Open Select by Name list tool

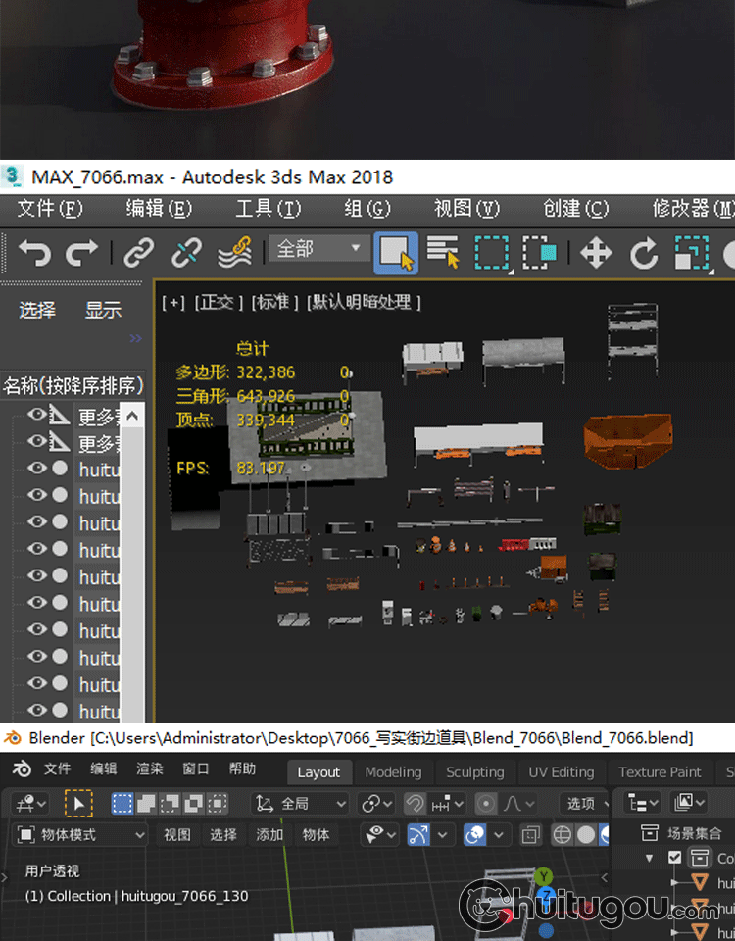point(444,253)
